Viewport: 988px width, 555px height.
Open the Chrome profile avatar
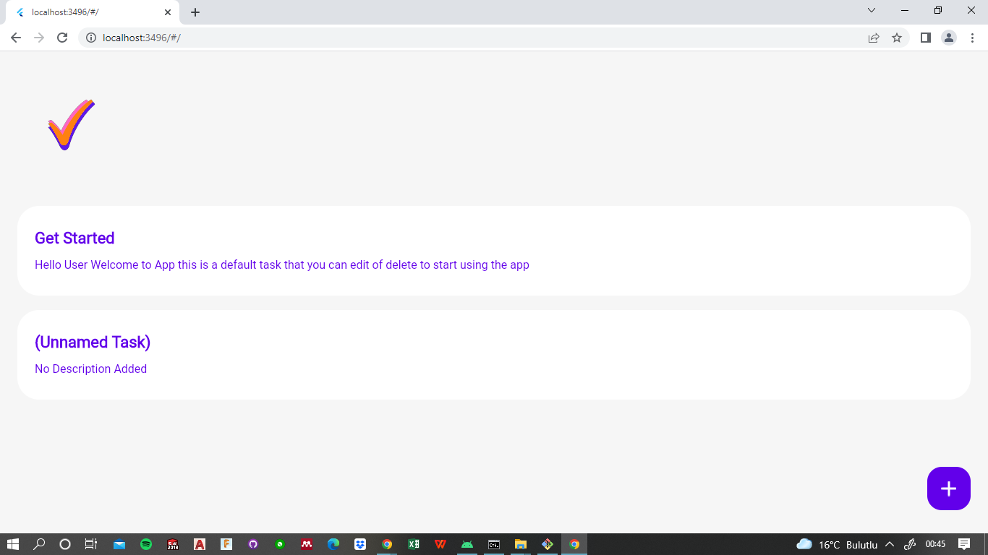tap(949, 38)
